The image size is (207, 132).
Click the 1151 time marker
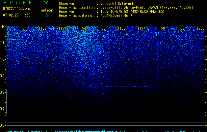(x=23, y=28)
